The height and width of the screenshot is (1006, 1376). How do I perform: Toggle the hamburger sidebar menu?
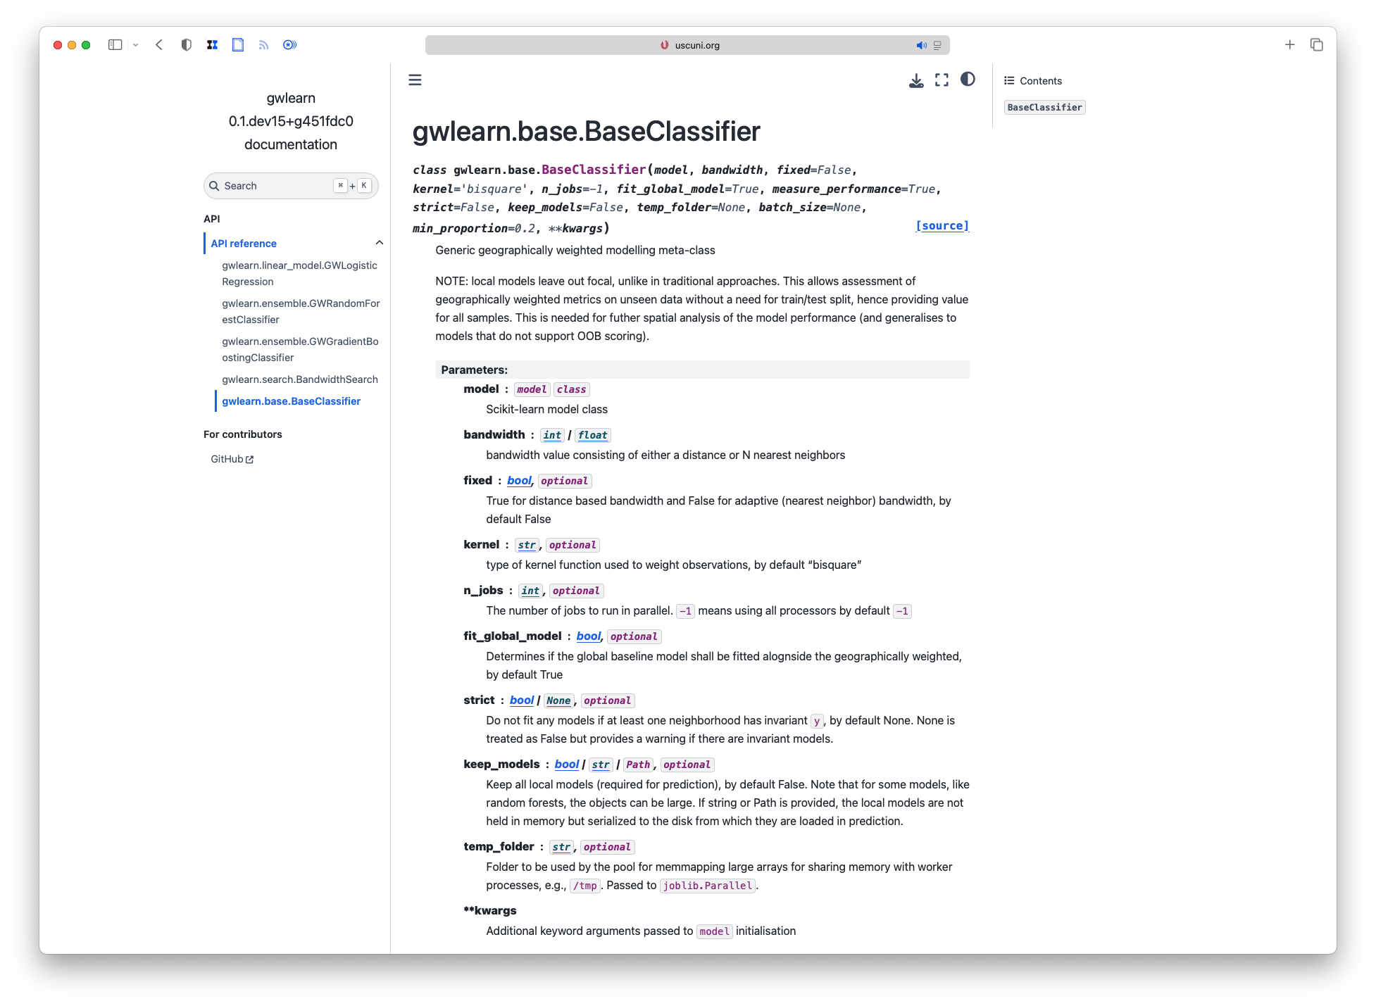[x=415, y=80]
